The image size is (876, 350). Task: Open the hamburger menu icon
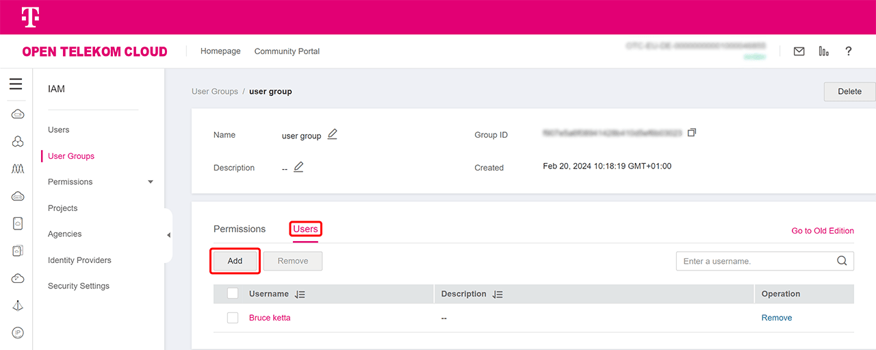(x=16, y=84)
